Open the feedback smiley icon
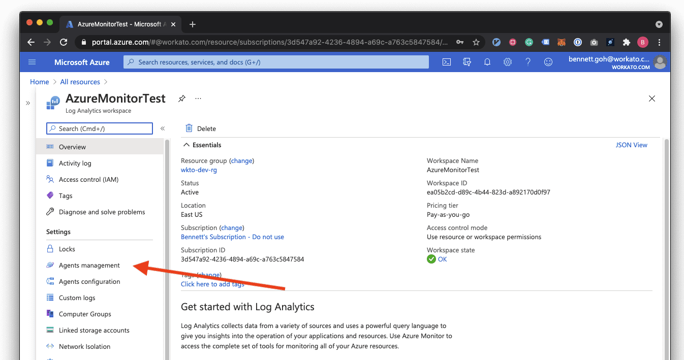The image size is (684, 360). pos(548,62)
